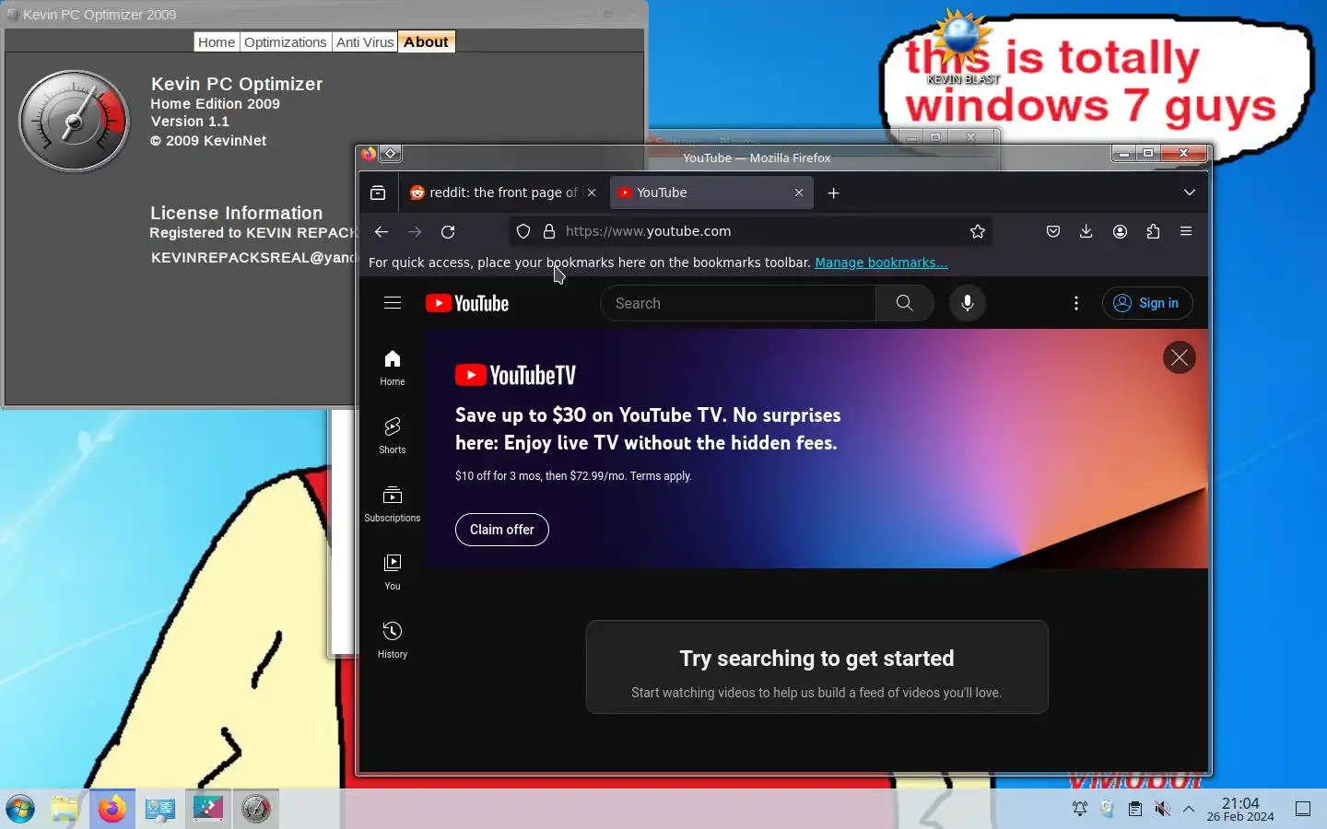Select About tab in Kevin PC Optimizer
Image resolution: width=1327 pixels, height=829 pixels.
(x=426, y=41)
